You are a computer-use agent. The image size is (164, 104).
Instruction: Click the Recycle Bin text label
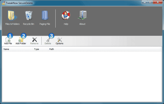coord(29,24)
